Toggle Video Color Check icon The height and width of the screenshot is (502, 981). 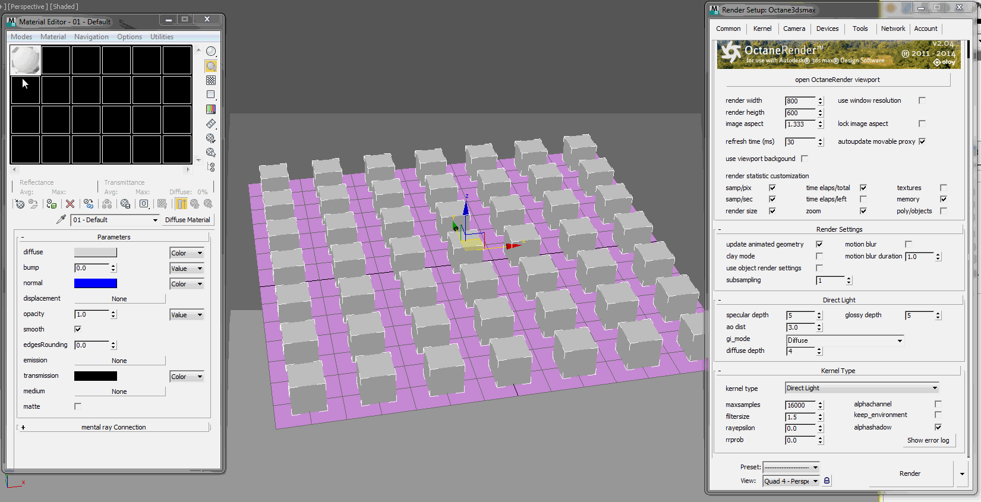[211, 109]
